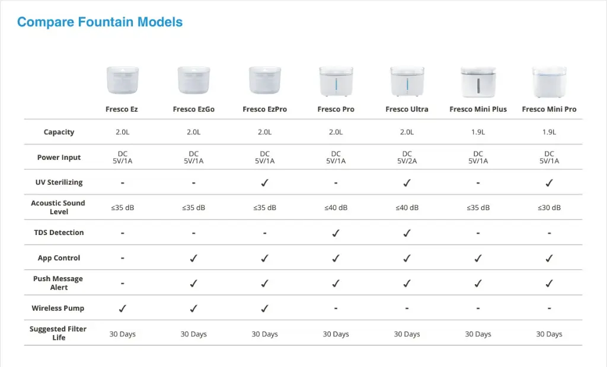
Task: Click the Fresco EzGo model name
Action: coord(194,110)
